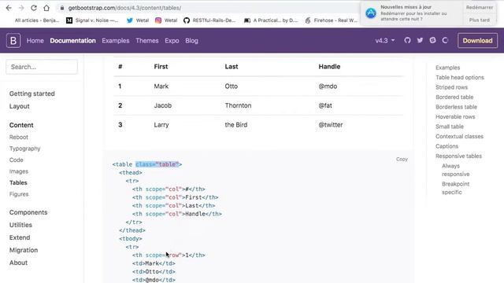Click the Handle column header
504x283 pixels.
(x=329, y=67)
